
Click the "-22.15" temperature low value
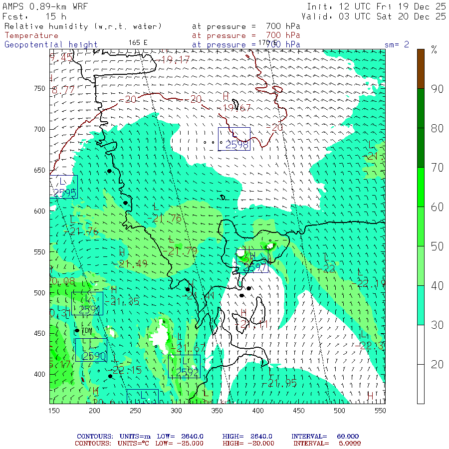pyautogui.click(x=125, y=370)
